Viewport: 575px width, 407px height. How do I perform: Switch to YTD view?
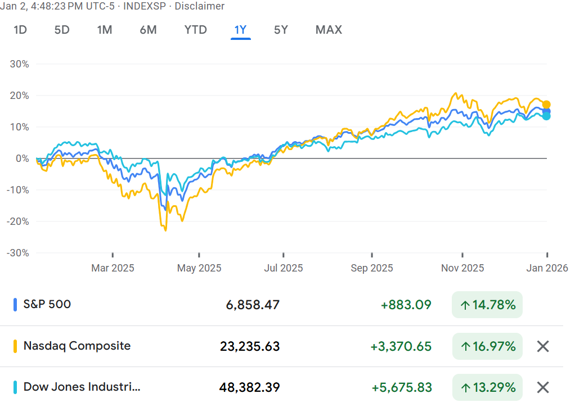pyautogui.click(x=195, y=30)
